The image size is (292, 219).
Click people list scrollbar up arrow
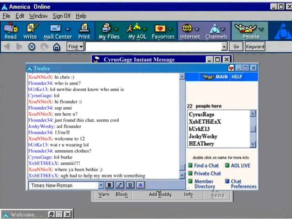(253, 113)
